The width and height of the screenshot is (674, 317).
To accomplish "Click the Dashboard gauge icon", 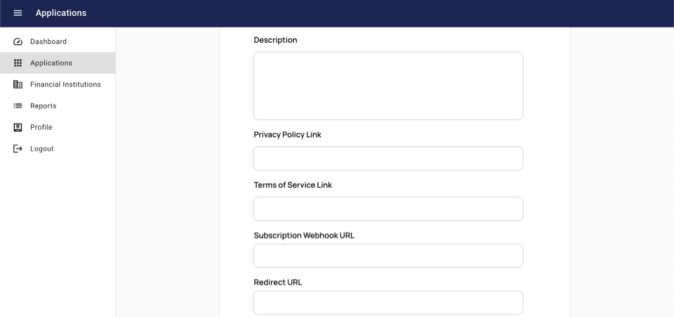I will pos(18,42).
